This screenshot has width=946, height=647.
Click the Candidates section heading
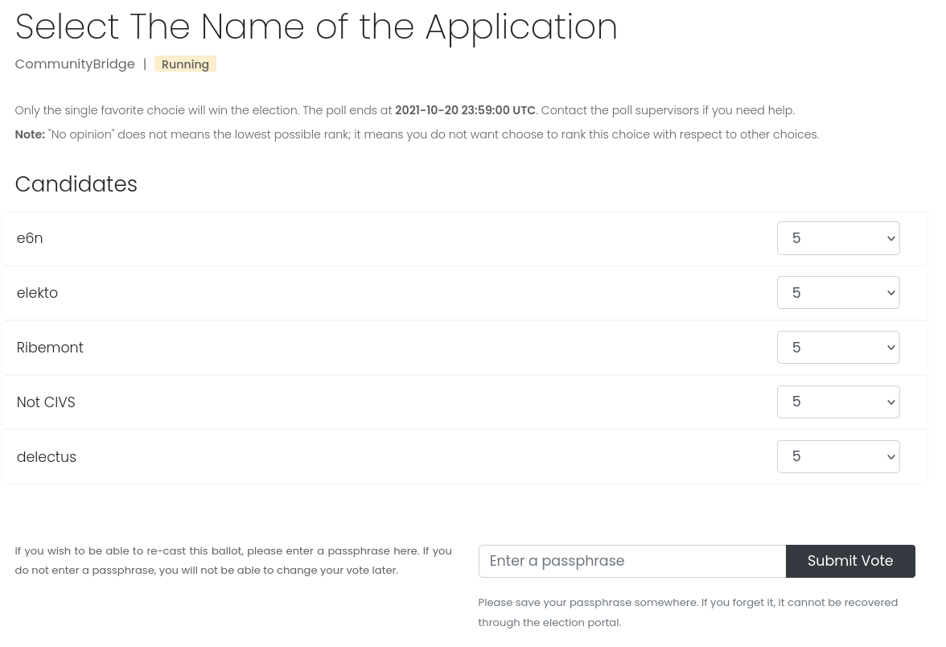pos(76,184)
